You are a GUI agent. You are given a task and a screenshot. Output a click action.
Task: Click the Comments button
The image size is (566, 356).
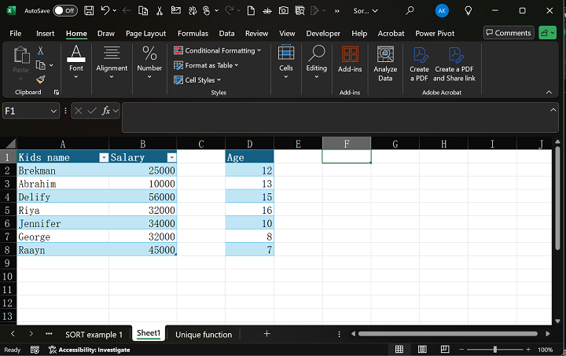click(x=508, y=33)
